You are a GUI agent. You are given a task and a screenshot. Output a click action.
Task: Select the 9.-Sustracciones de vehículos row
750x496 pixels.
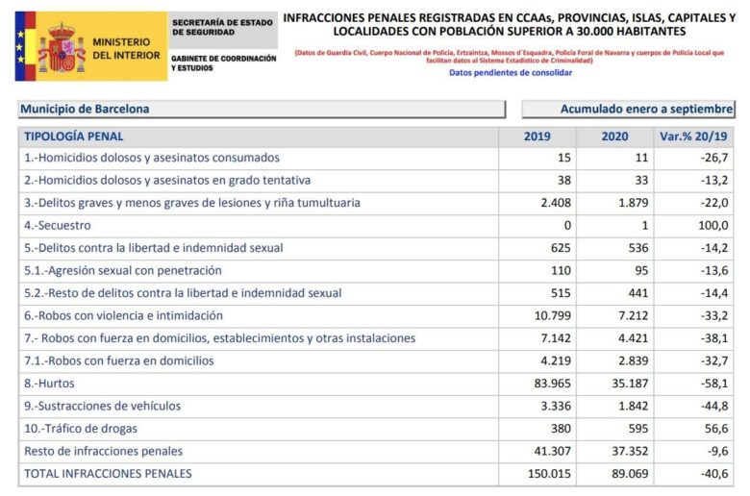point(375,406)
